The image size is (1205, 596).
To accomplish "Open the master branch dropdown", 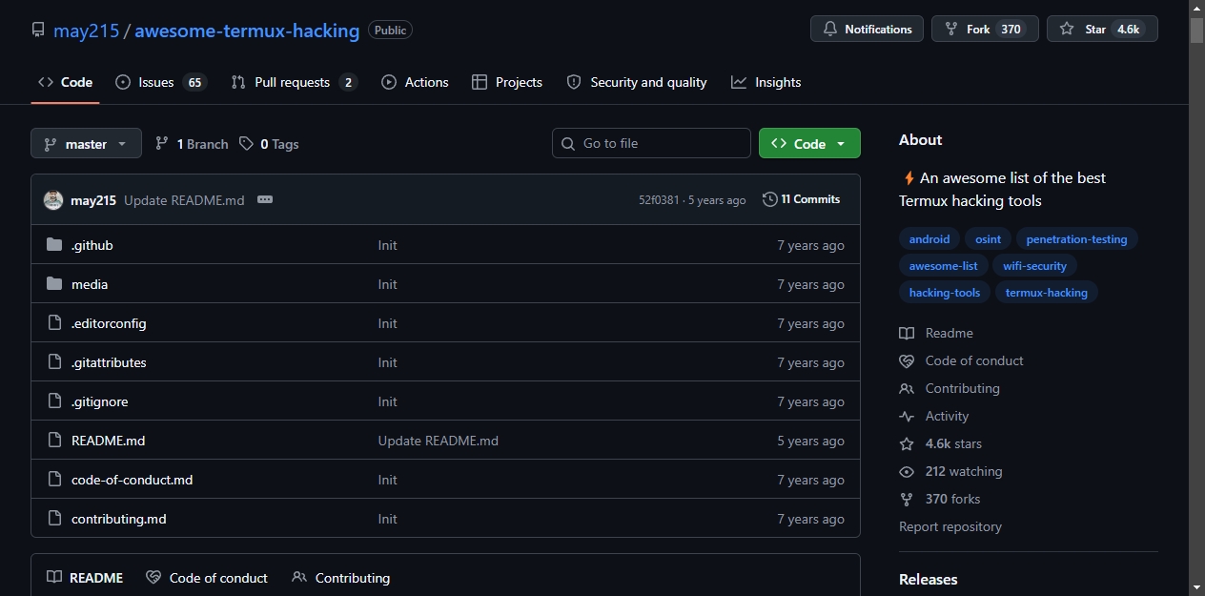I will [86, 144].
